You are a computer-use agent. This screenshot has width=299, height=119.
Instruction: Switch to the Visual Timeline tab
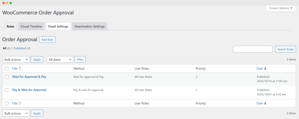31,26
